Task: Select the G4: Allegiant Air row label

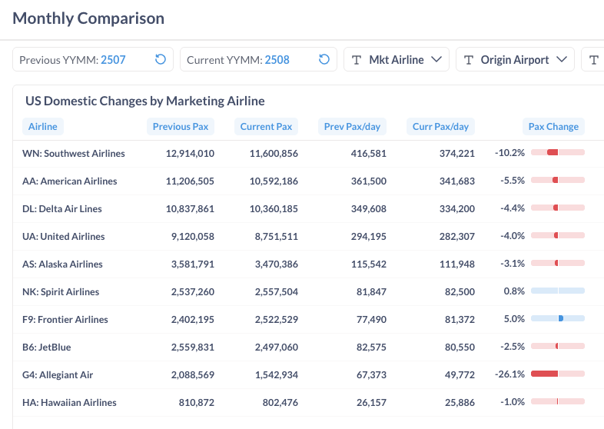Action: click(x=58, y=375)
